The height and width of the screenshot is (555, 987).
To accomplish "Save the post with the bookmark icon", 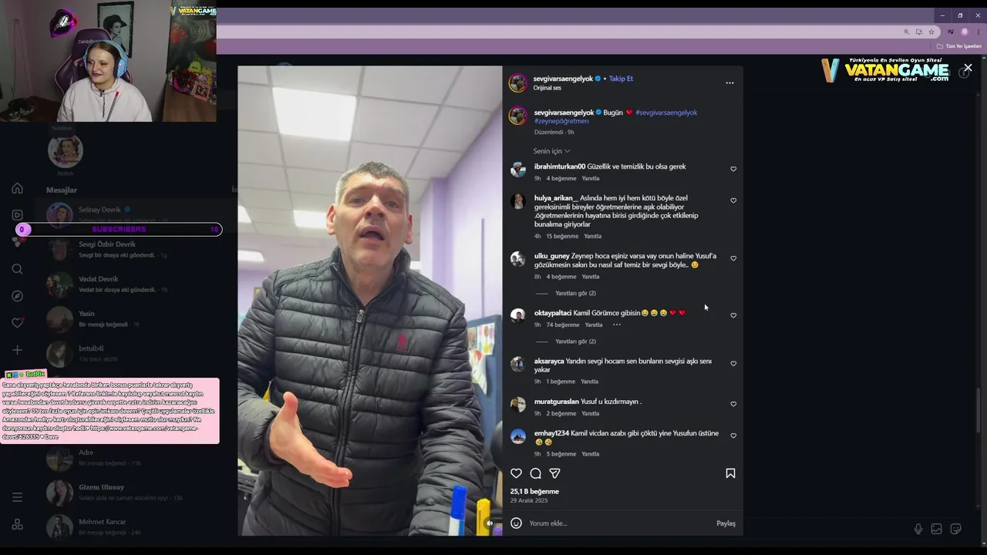I will coord(730,473).
